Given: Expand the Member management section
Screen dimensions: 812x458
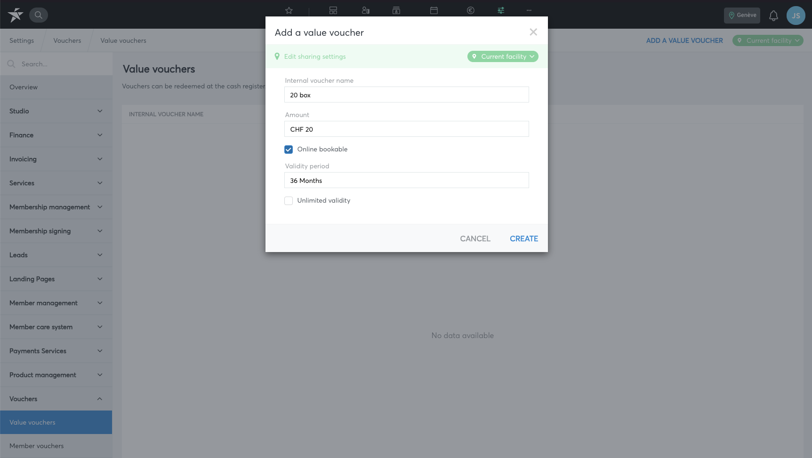Looking at the screenshot, I should (56, 303).
